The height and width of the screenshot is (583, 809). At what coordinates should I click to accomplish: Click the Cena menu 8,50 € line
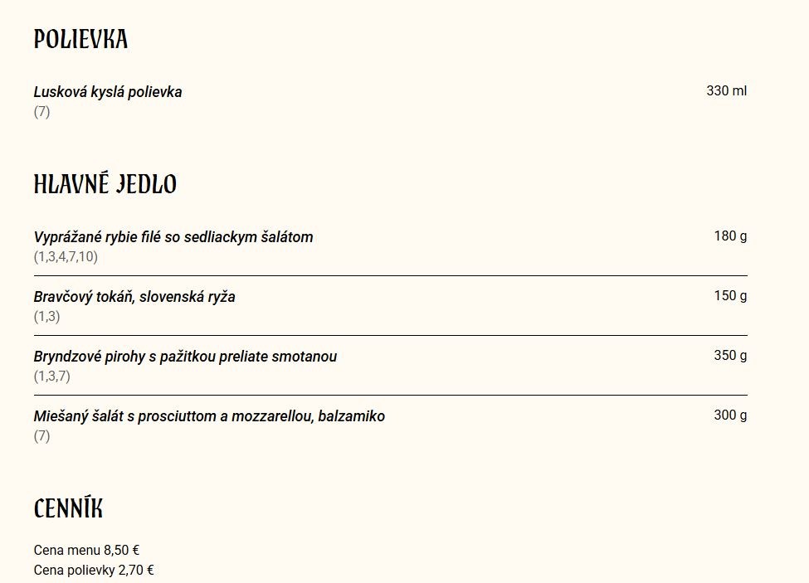point(86,551)
